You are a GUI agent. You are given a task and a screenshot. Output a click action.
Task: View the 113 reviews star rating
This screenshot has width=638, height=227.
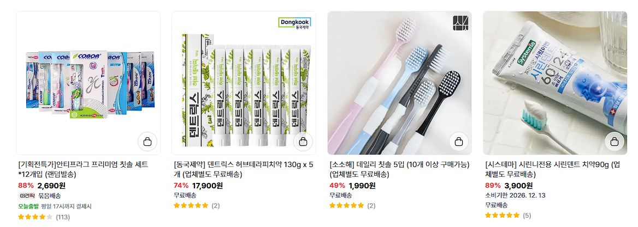pos(44,217)
